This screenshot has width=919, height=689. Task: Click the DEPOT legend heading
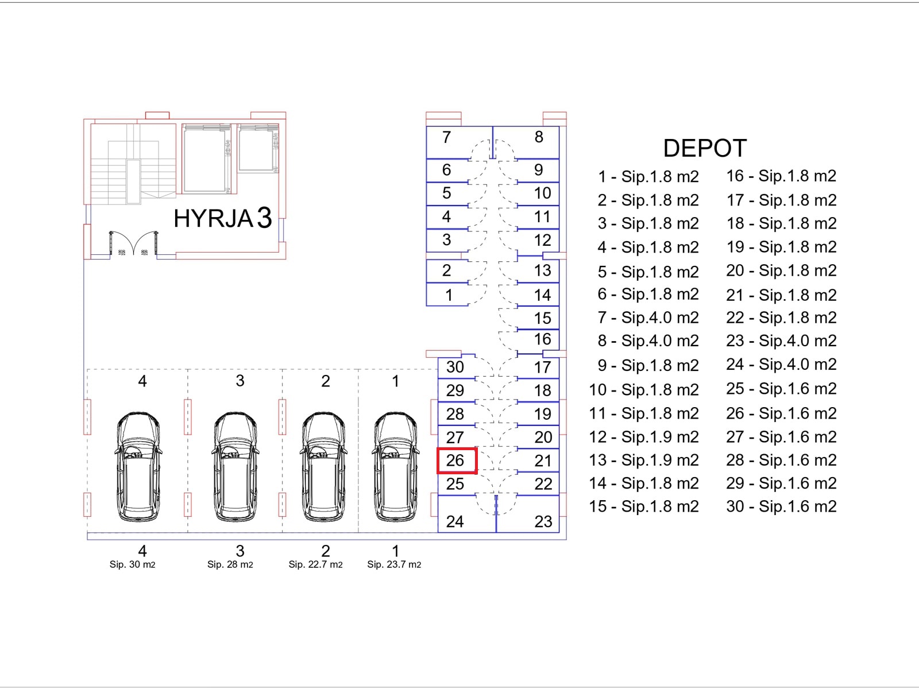[x=704, y=148]
